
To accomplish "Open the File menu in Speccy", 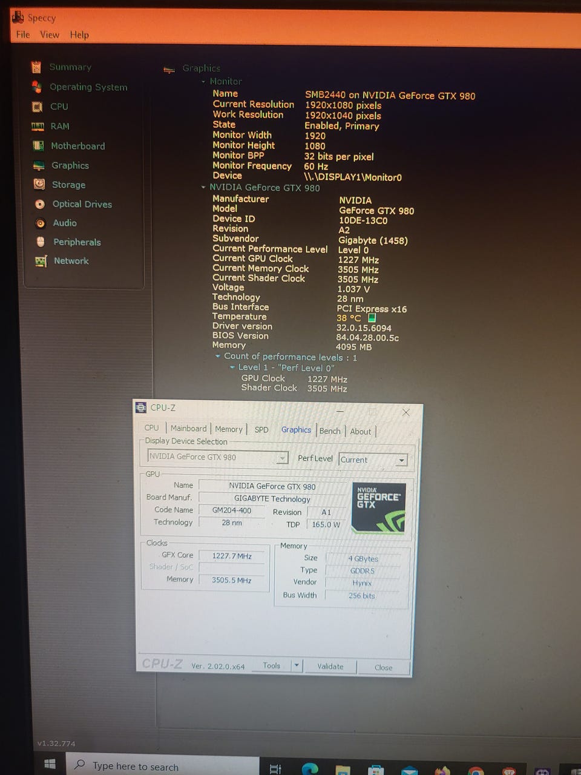I will tap(23, 35).
